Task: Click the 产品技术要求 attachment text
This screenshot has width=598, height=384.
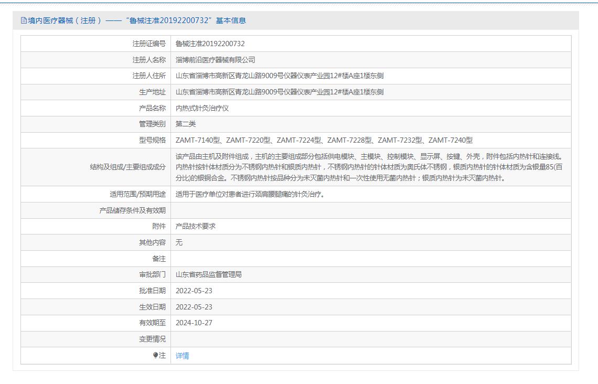Action: [196, 226]
